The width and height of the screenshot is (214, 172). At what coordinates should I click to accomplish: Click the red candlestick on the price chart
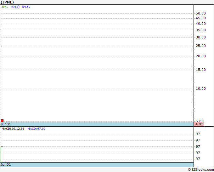2,121
